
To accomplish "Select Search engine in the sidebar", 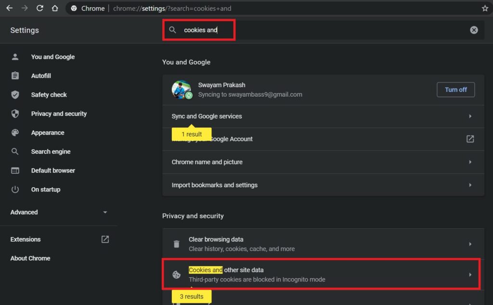I will coord(51,152).
